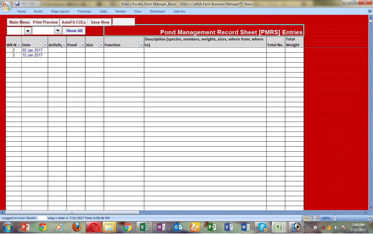Open Excel Help question mark icon
Viewport: 373px width, 234px height.
pyautogui.click(x=370, y=11)
